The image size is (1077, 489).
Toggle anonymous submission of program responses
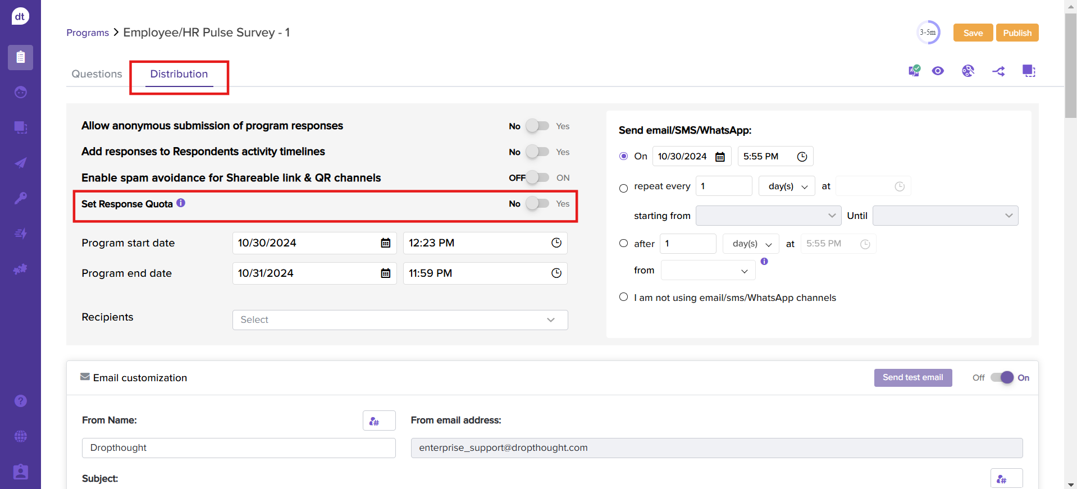click(537, 126)
